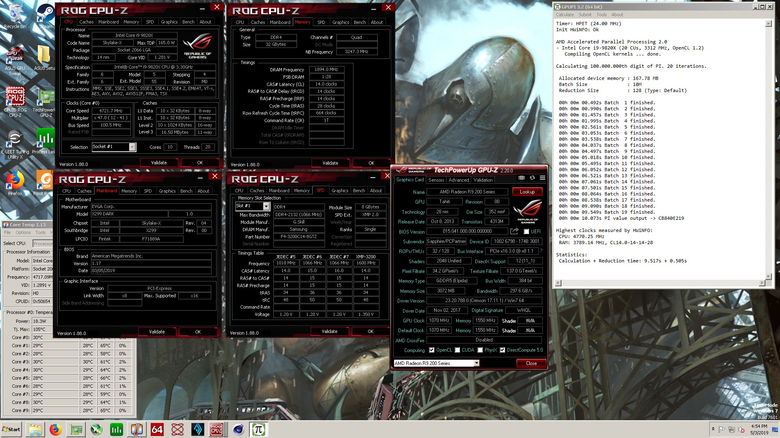
Task: Toggle the OpenCL checkbox in GPU-Z
Action: [x=432, y=350]
